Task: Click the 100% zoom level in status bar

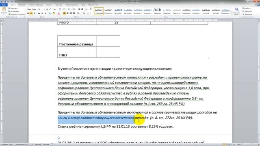Action: point(238,144)
